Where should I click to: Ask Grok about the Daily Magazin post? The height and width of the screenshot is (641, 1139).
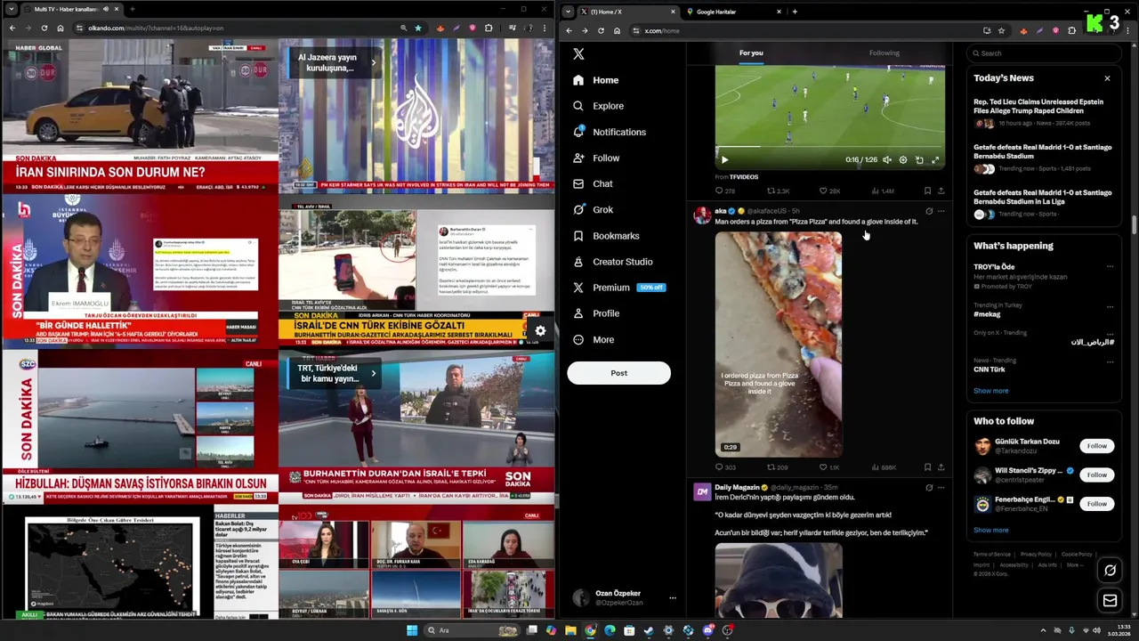coord(928,488)
